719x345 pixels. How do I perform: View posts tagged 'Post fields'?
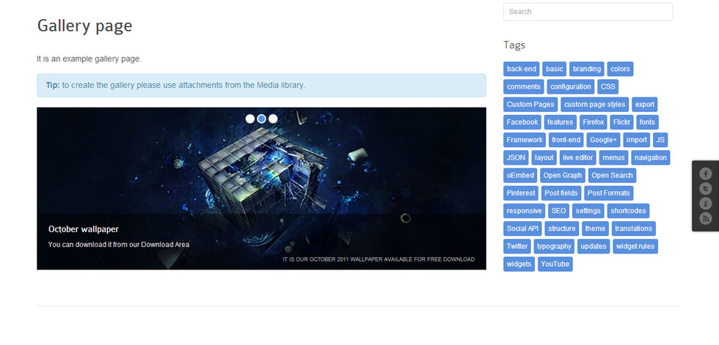[x=561, y=193]
